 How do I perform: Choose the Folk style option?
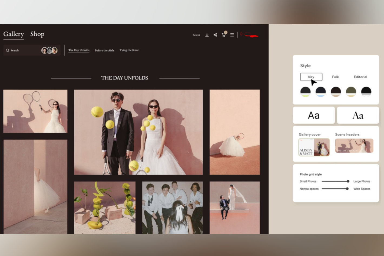(335, 77)
